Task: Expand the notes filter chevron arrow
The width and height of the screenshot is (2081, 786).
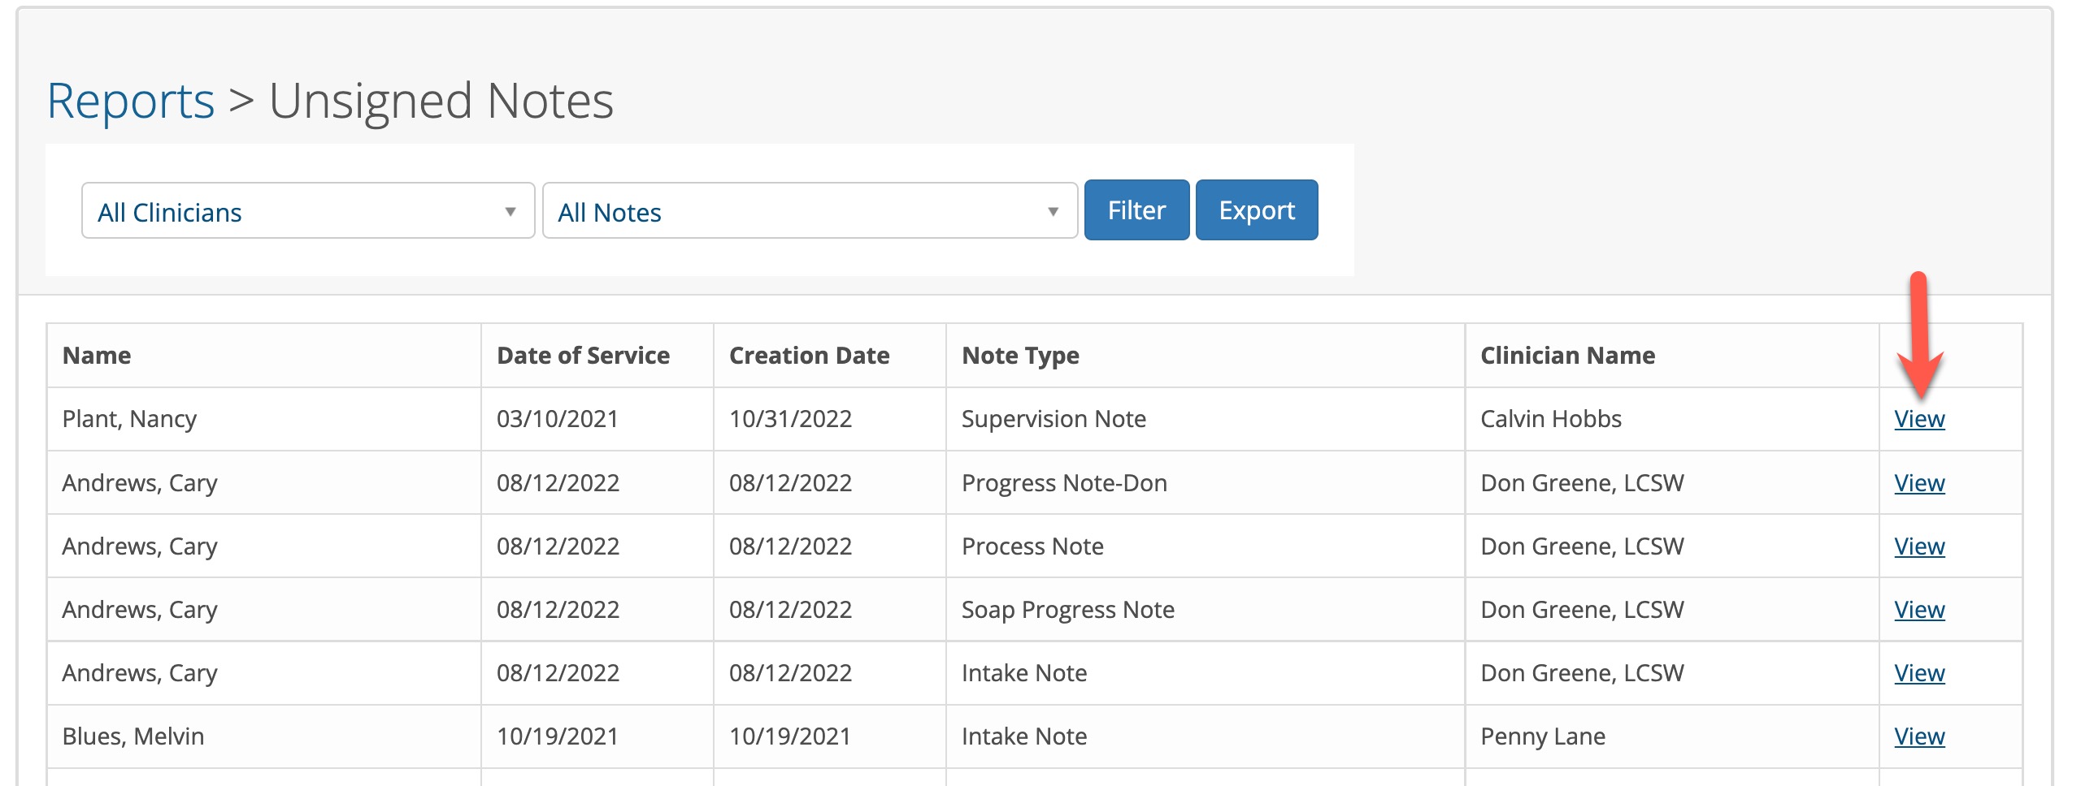Action: pyautogui.click(x=1053, y=211)
